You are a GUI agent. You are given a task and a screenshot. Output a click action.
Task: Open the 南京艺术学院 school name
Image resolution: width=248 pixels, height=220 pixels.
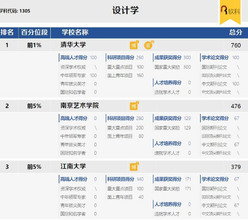(x=79, y=106)
